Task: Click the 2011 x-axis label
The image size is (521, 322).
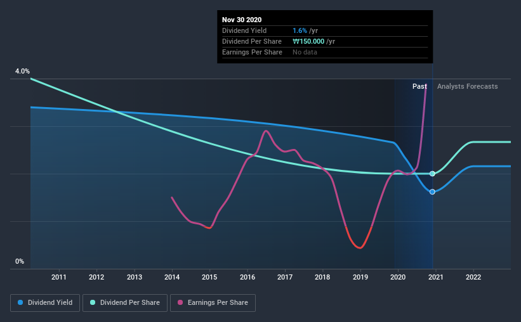Action: (59, 277)
